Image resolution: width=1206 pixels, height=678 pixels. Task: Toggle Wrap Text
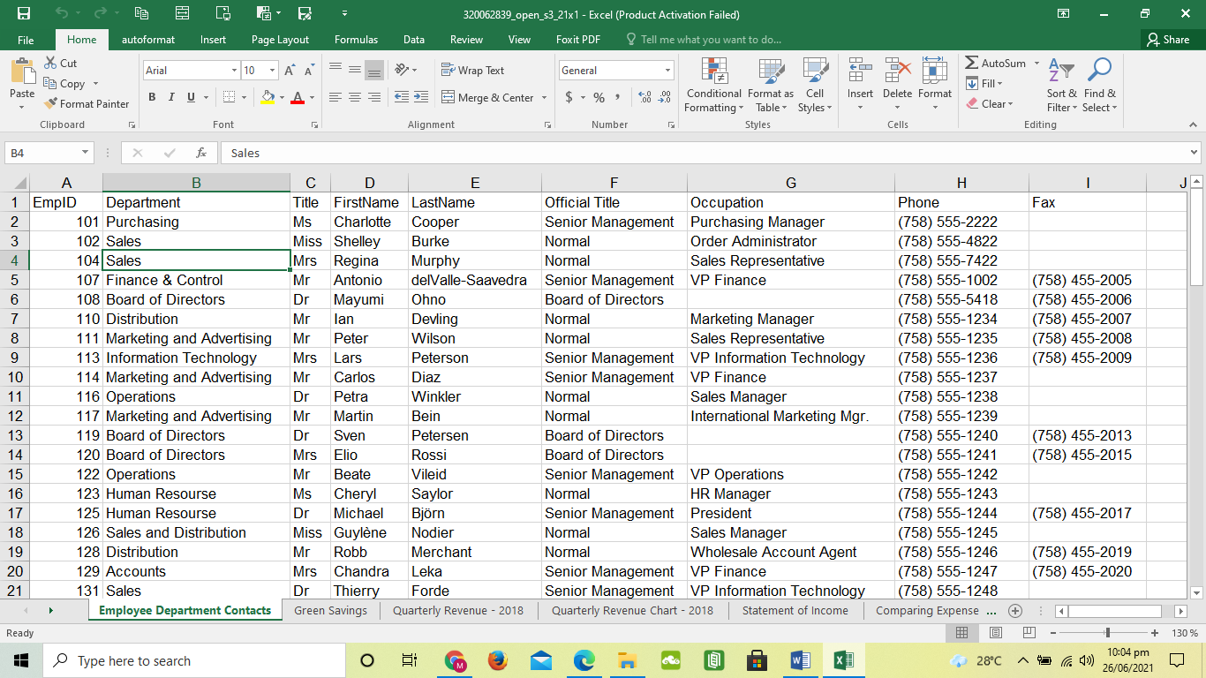[x=473, y=71]
